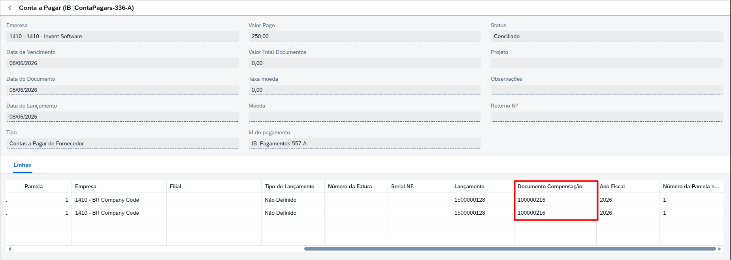Click the Valor Pago field
The image size is (731, 260).
pyautogui.click(x=365, y=36)
